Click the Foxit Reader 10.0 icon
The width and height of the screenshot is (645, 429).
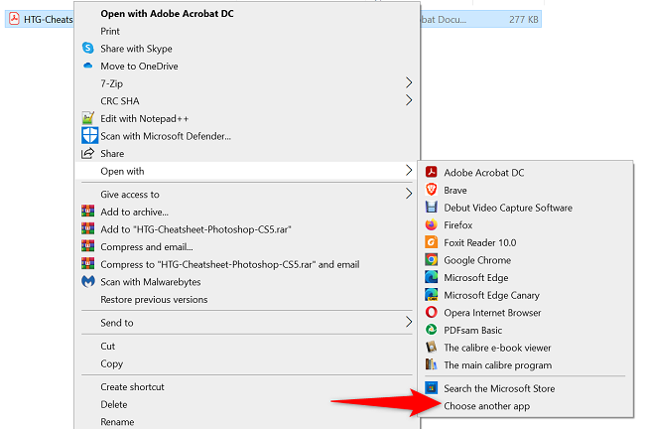click(431, 242)
